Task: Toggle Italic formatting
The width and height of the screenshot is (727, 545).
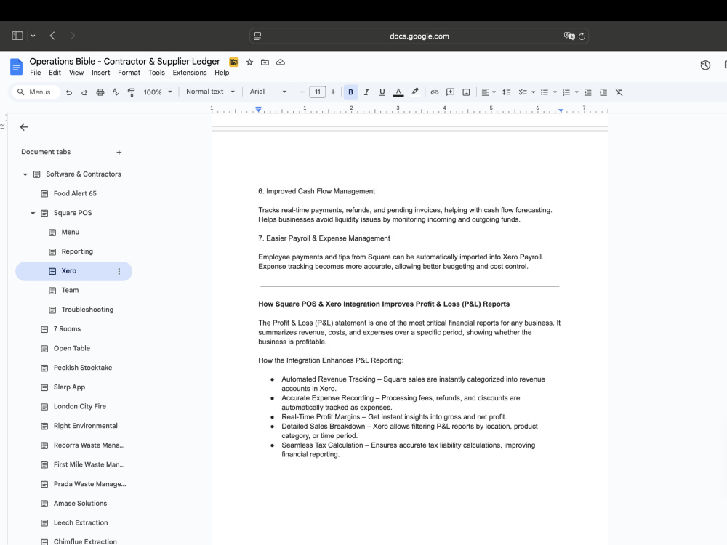Action: (x=366, y=92)
